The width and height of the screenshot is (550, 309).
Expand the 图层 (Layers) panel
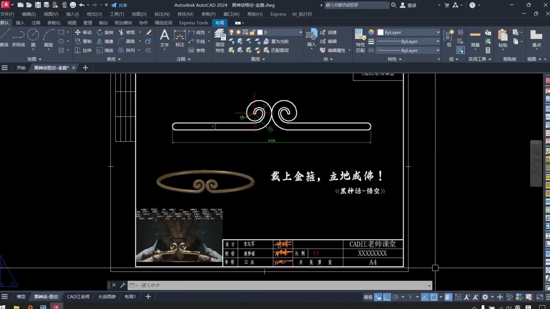tap(258, 59)
